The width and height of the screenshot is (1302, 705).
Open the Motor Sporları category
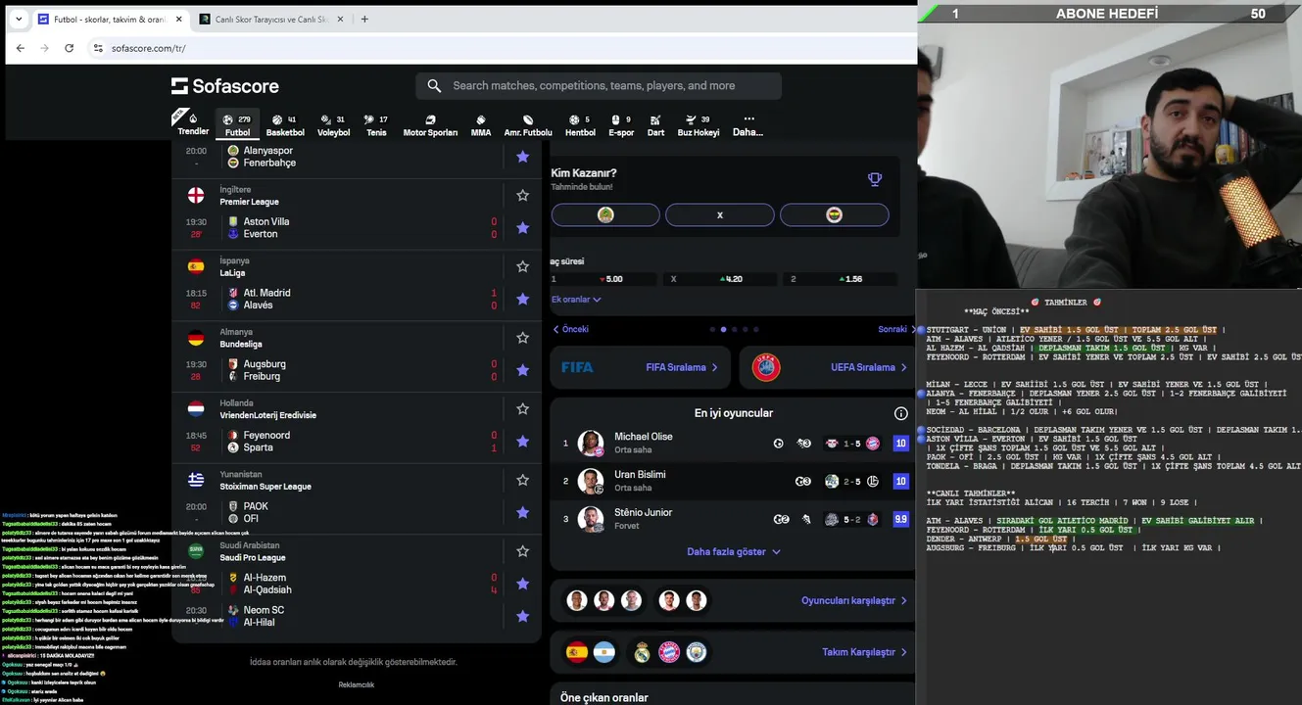(430, 124)
